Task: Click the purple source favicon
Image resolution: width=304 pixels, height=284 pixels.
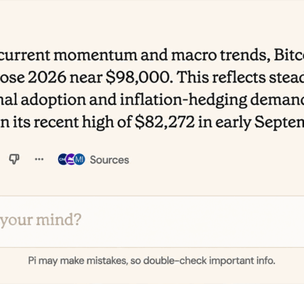Action: point(70,159)
